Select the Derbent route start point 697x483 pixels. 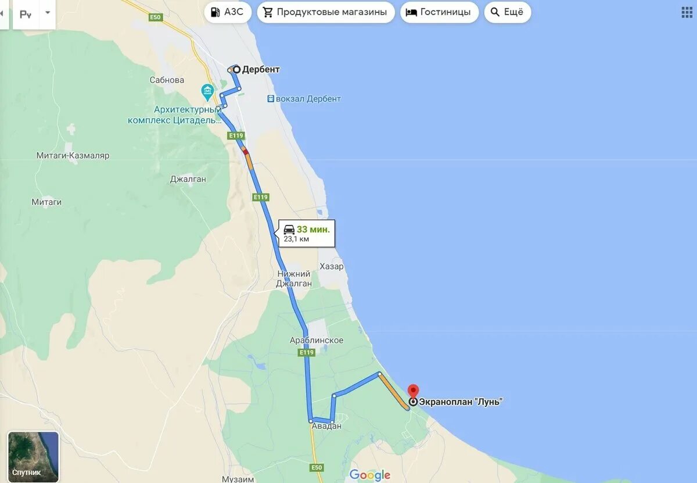tap(236, 69)
